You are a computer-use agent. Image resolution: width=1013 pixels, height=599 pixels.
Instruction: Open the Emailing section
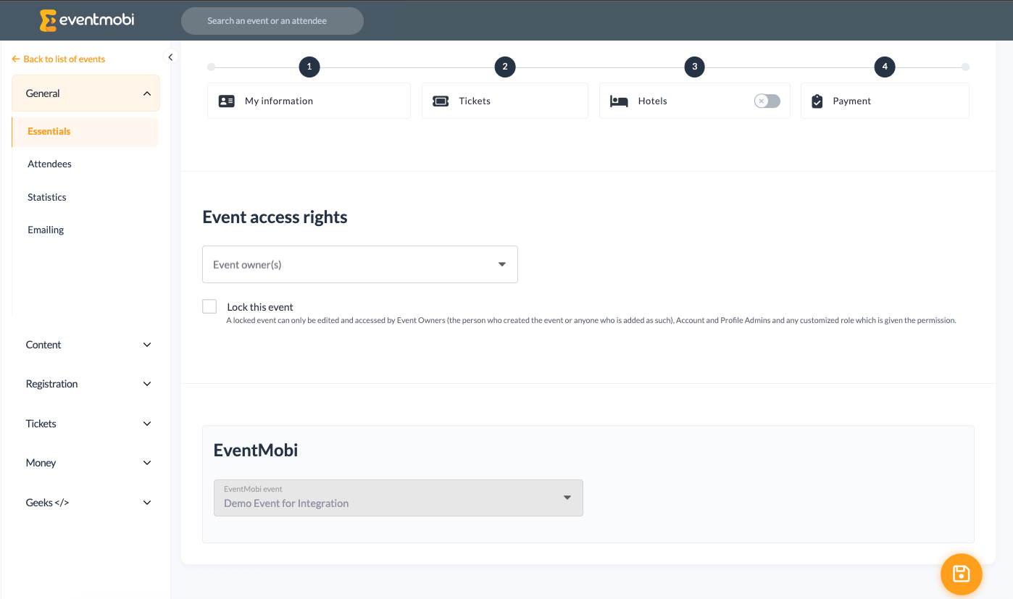pyautogui.click(x=45, y=230)
